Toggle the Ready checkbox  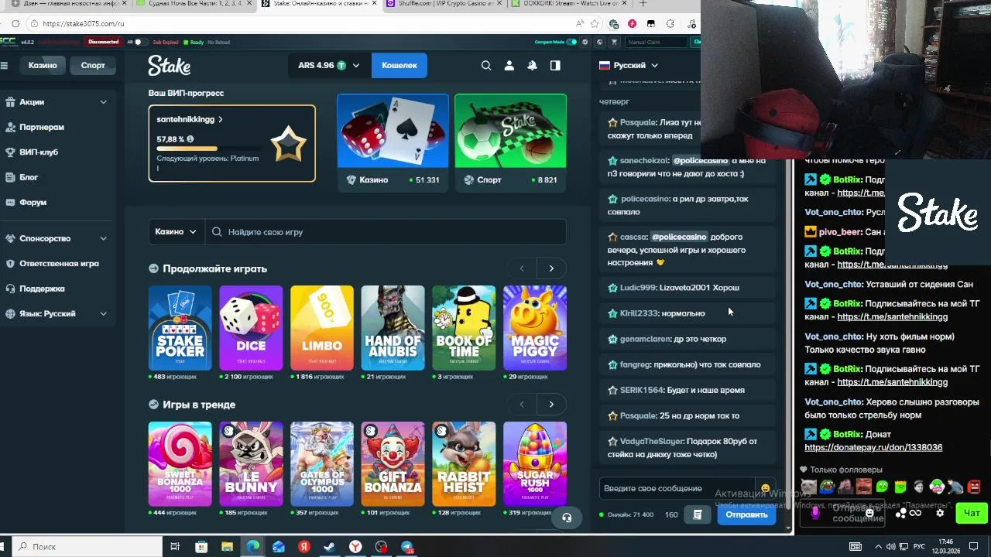click(x=185, y=42)
